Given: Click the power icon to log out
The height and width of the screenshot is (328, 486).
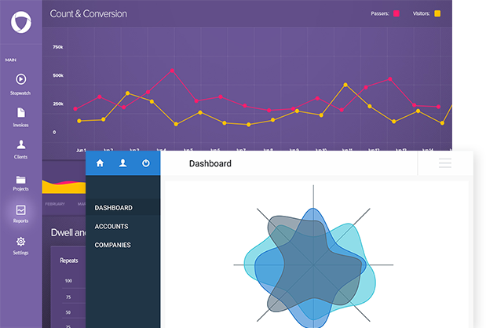Looking at the screenshot, I should (x=145, y=163).
